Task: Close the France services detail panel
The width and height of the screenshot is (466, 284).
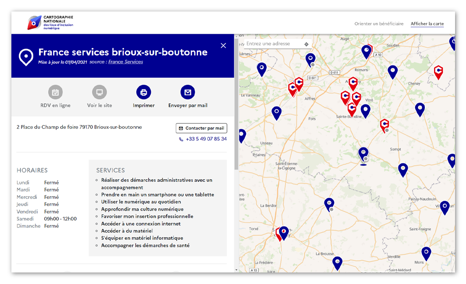Action: point(223,46)
